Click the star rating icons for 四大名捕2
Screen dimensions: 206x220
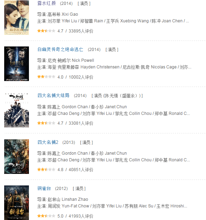click(46, 170)
